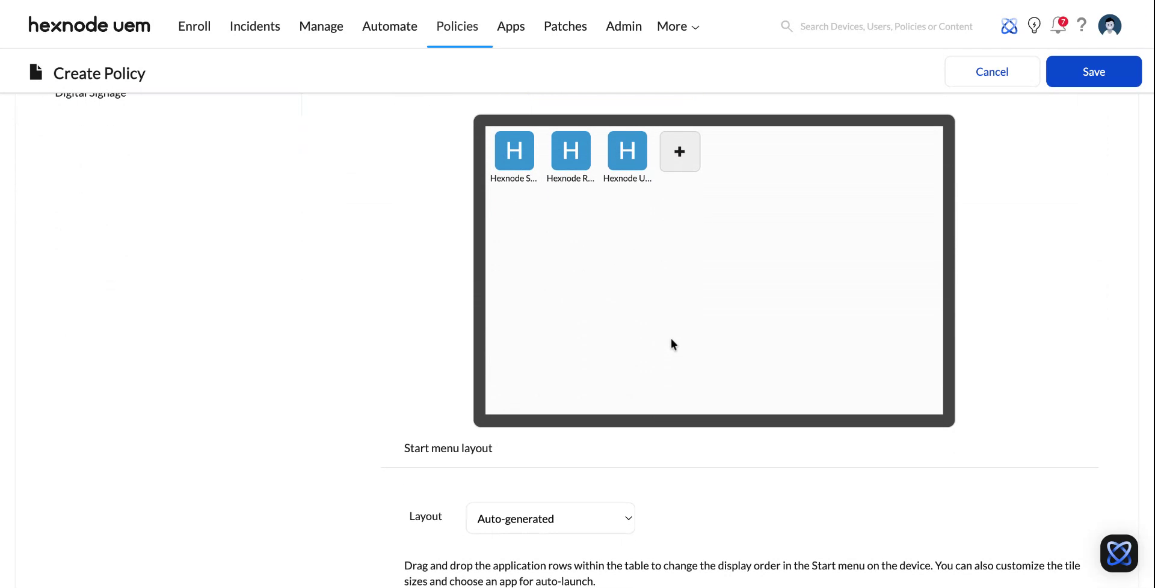The width and height of the screenshot is (1155, 588).
Task: Click the Hexnode U... app icon
Action: [x=627, y=151]
